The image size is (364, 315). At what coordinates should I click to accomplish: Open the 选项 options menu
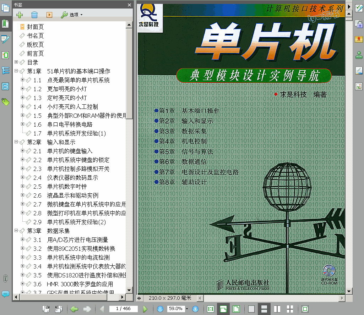[x=72, y=15]
